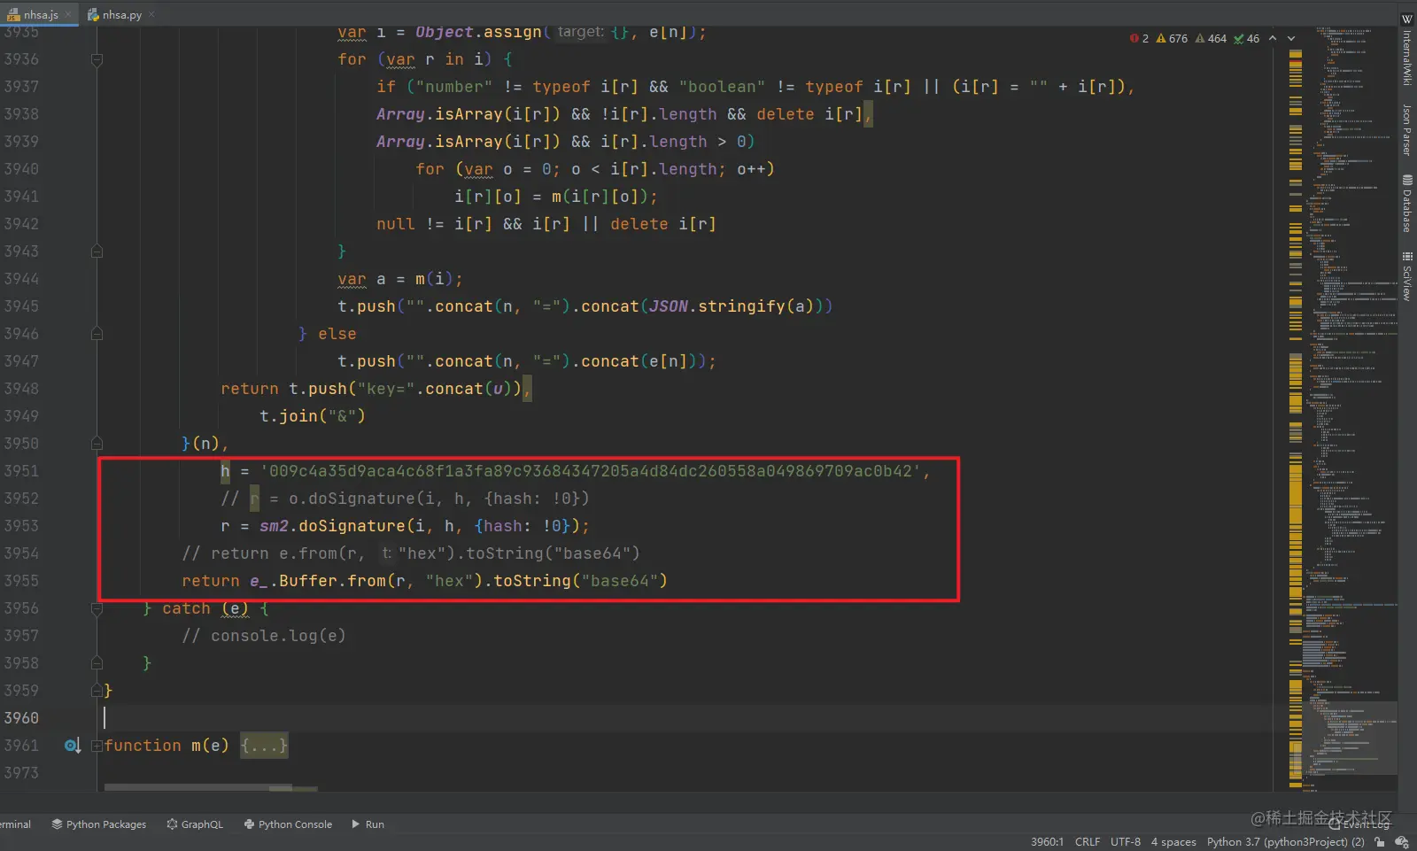Screen dimensions: 1417x851
Task: Change the 4 spaces indent setting
Action: [1173, 842]
